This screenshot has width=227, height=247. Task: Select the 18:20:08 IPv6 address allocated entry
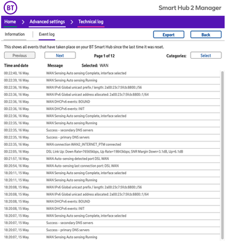tap(112, 195)
